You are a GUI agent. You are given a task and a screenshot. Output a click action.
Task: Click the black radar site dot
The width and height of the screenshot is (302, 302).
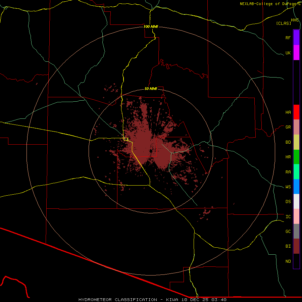pyautogui.click(x=151, y=151)
